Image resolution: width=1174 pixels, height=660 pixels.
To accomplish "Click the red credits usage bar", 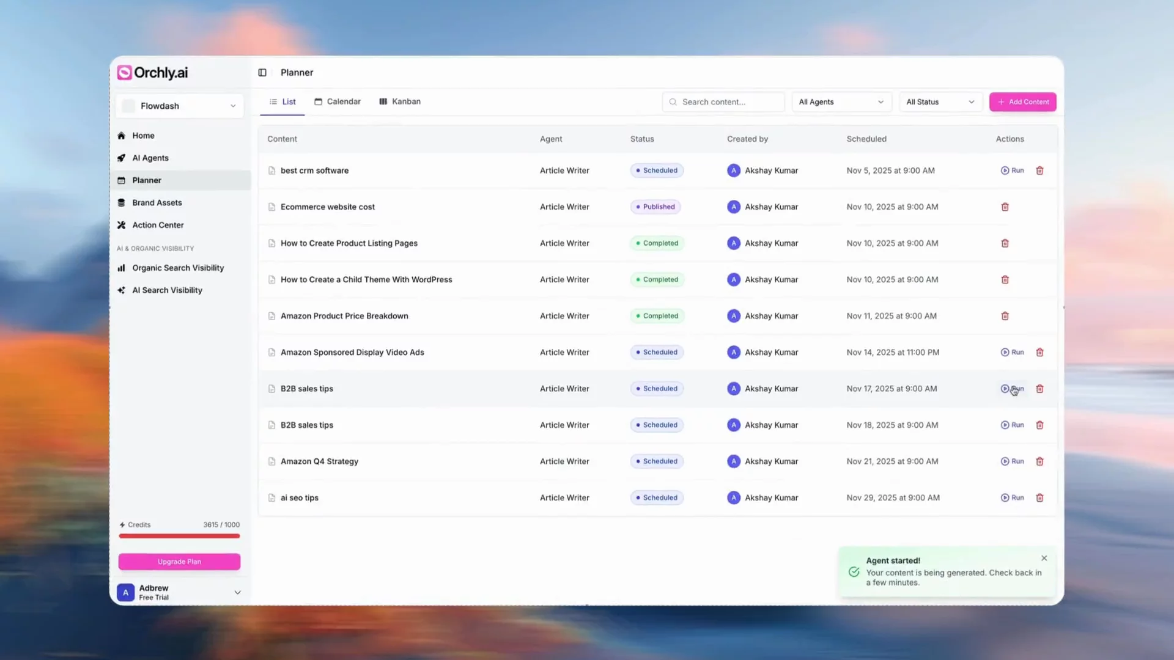I will (x=179, y=536).
